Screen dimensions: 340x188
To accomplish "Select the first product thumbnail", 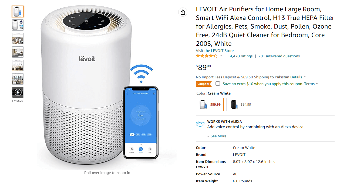I will [18, 12].
